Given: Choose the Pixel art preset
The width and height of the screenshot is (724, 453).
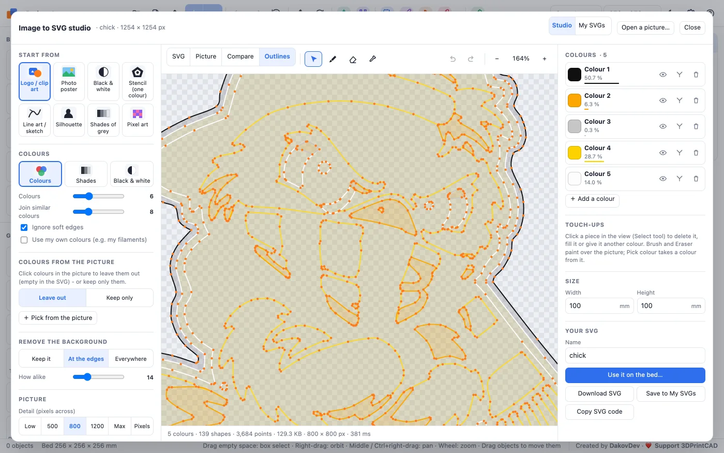Looking at the screenshot, I should click(x=138, y=120).
